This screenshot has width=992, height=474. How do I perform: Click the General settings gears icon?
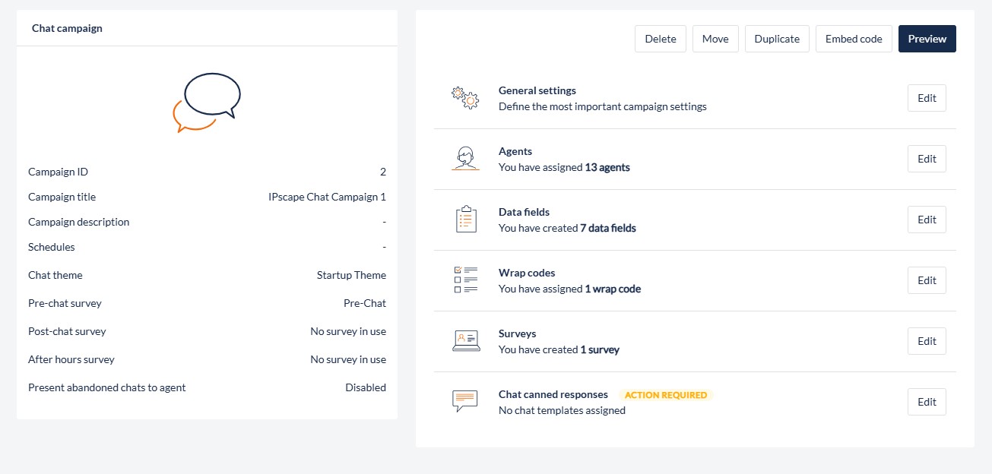465,98
